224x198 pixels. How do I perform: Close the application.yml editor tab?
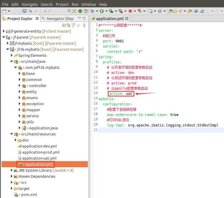pos(127,18)
